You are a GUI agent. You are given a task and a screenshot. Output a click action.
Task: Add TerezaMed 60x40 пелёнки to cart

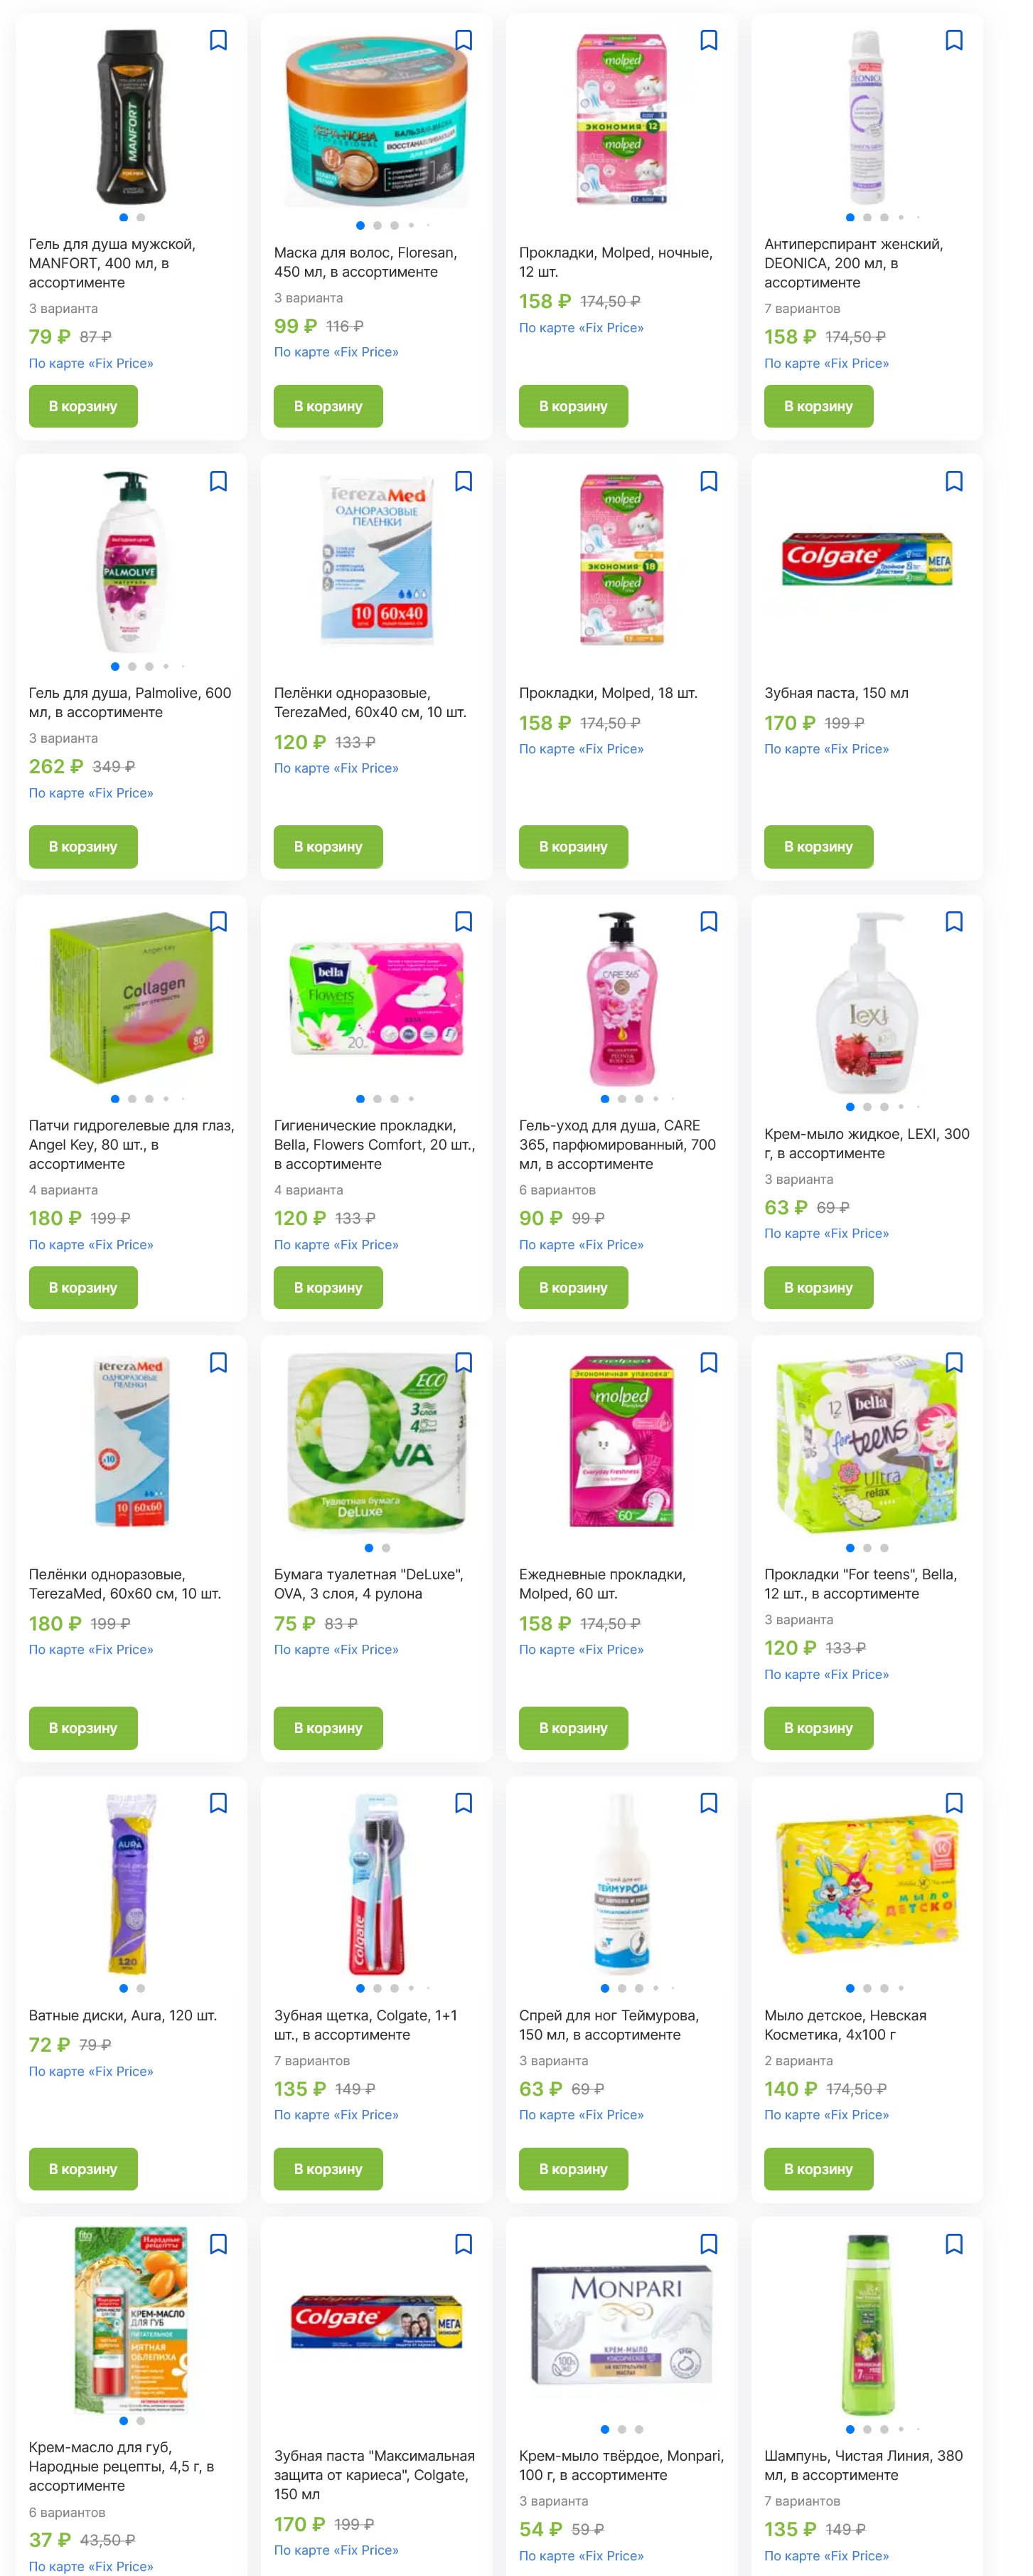coord(328,846)
